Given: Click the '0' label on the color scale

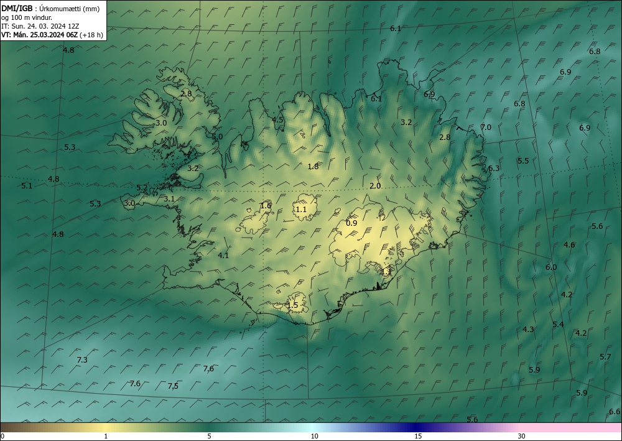Looking at the screenshot, I should click(x=2, y=436).
